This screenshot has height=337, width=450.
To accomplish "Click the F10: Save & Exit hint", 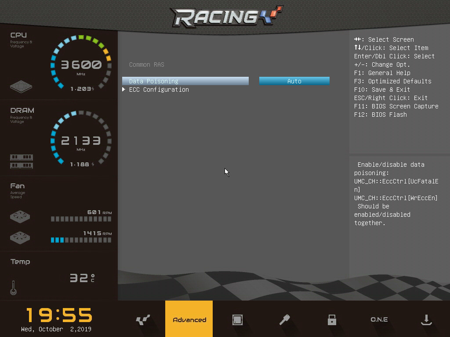I will tap(382, 90).
